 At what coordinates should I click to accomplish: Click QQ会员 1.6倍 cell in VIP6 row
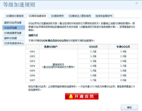click(x=93, y=75)
